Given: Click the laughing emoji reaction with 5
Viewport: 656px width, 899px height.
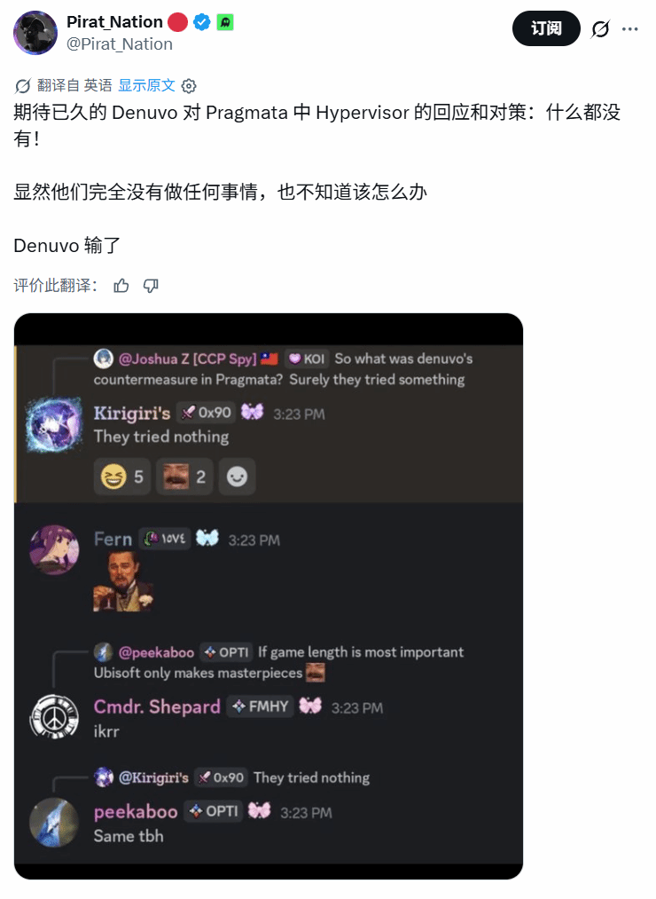Looking at the screenshot, I should [122, 477].
